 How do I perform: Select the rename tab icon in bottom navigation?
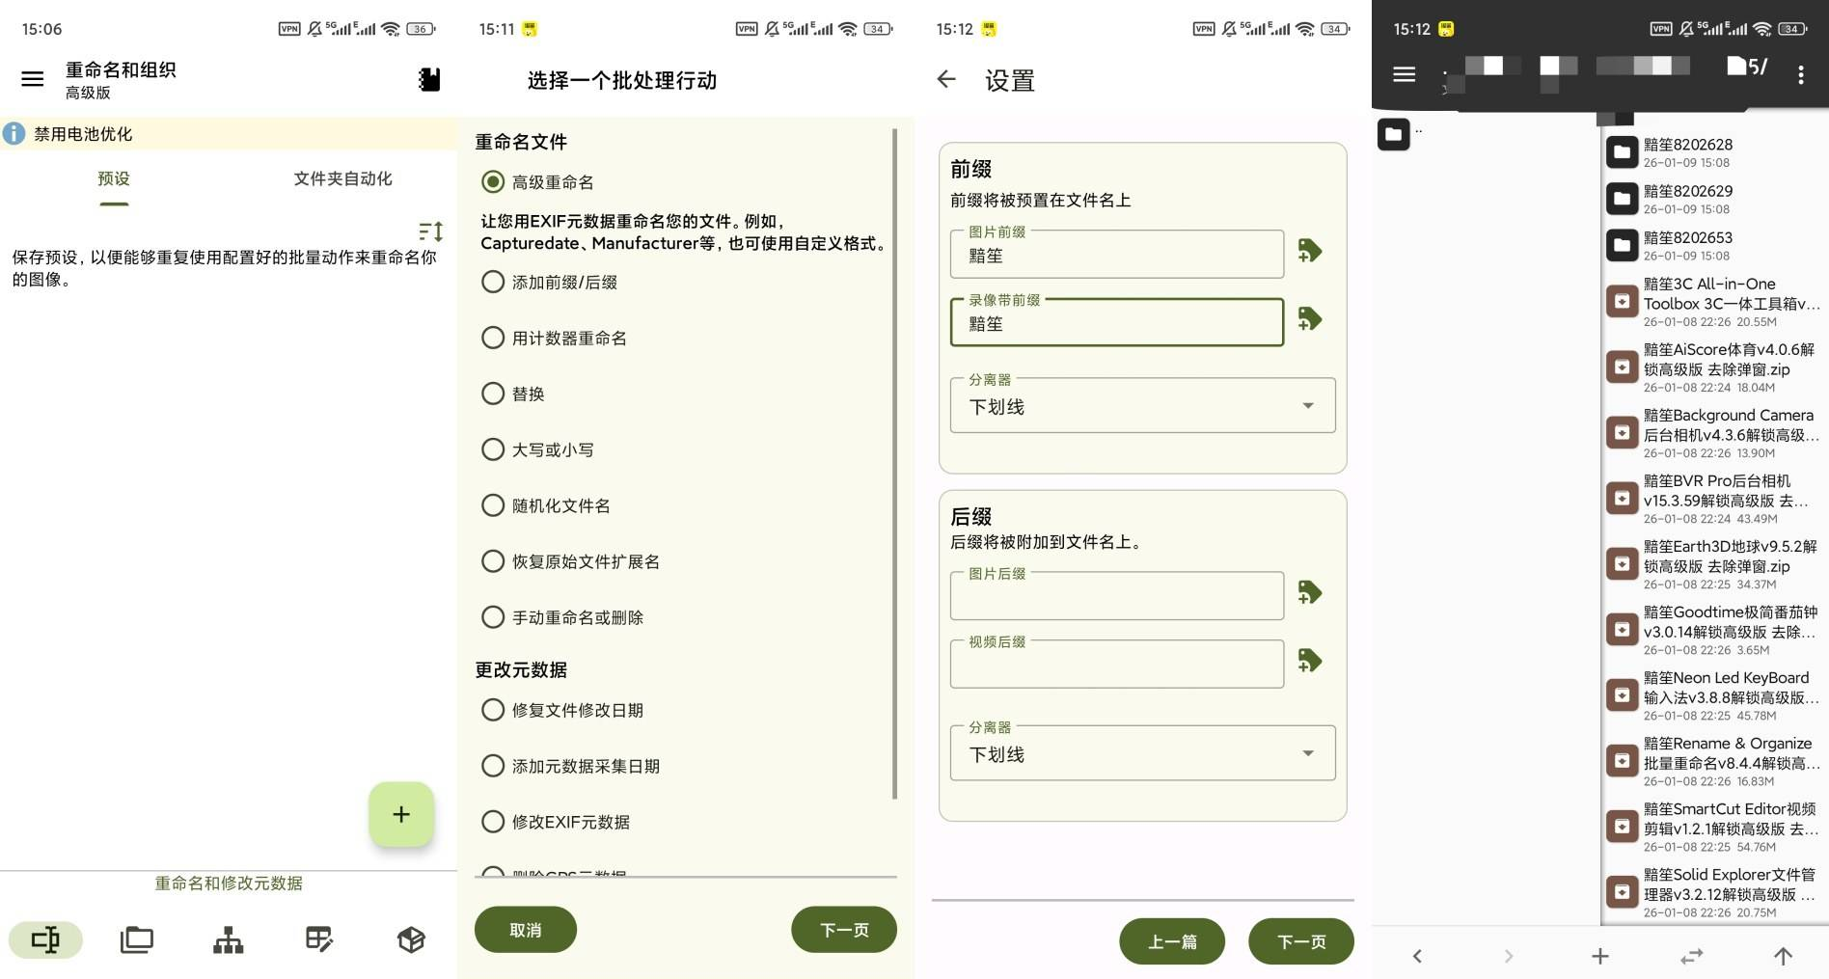[45, 939]
